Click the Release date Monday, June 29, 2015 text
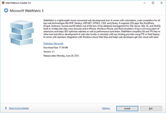 coord(61,56)
